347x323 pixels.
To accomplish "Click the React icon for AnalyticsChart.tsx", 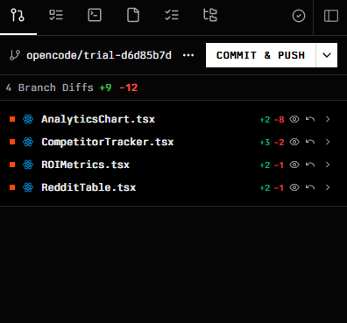I will [x=28, y=119].
